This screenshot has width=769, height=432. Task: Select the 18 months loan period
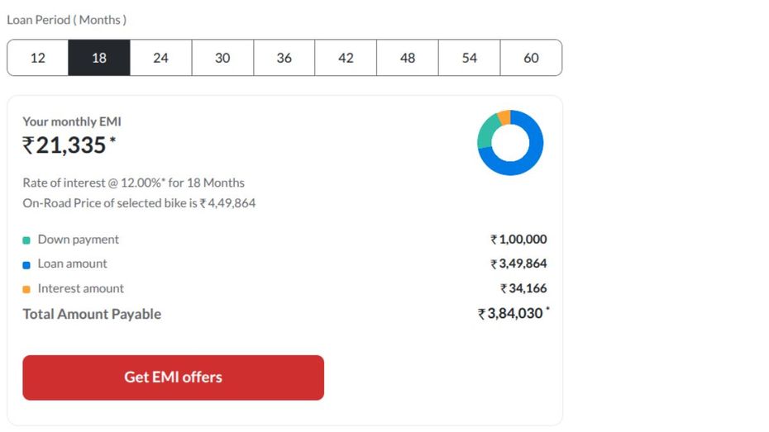99,58
